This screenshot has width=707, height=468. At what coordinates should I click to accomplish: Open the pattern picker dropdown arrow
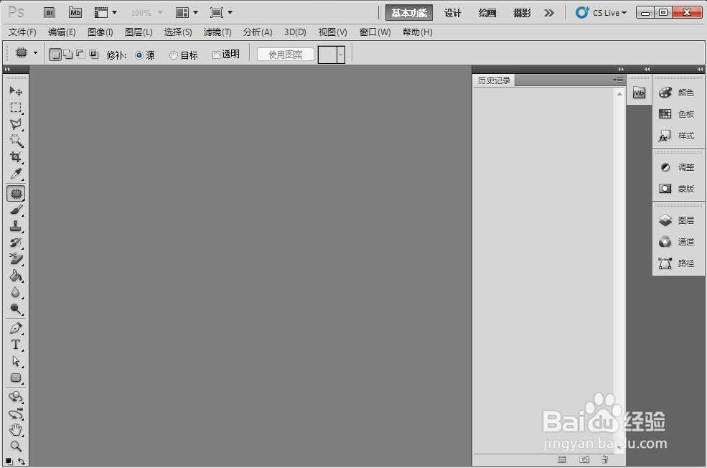341,55
